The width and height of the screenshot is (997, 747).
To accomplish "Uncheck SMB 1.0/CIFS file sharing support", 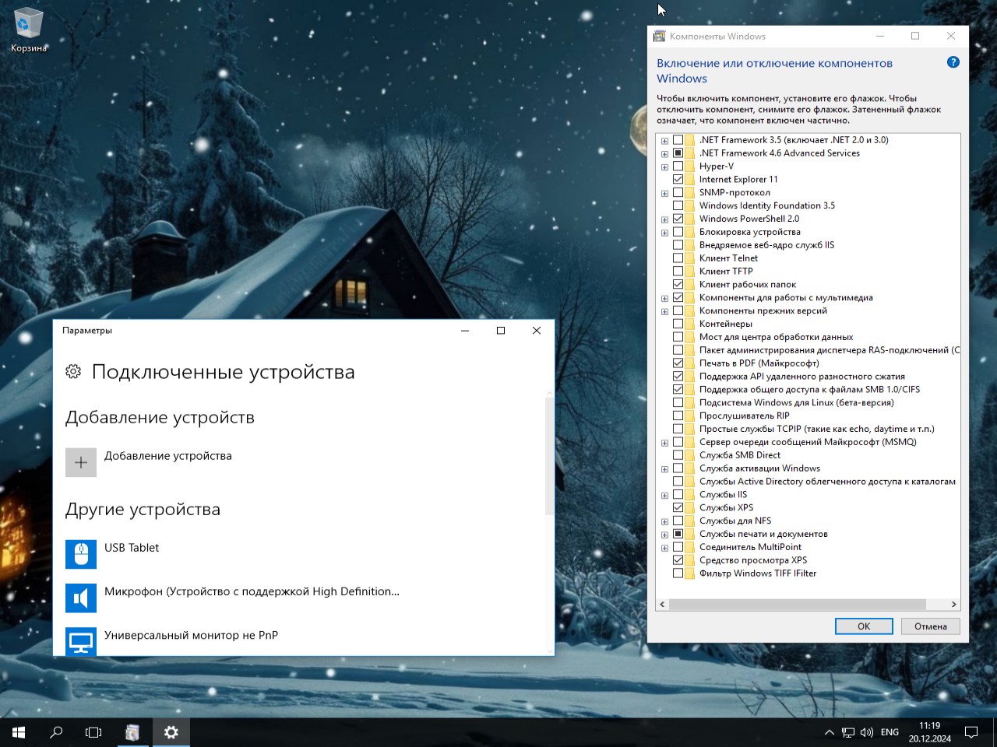I will pyautogui.click(x=678, y=390).
